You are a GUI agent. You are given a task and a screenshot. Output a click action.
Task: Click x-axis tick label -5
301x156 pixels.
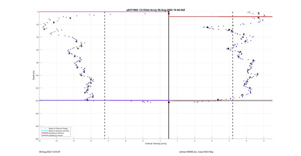tap(126, 141)
